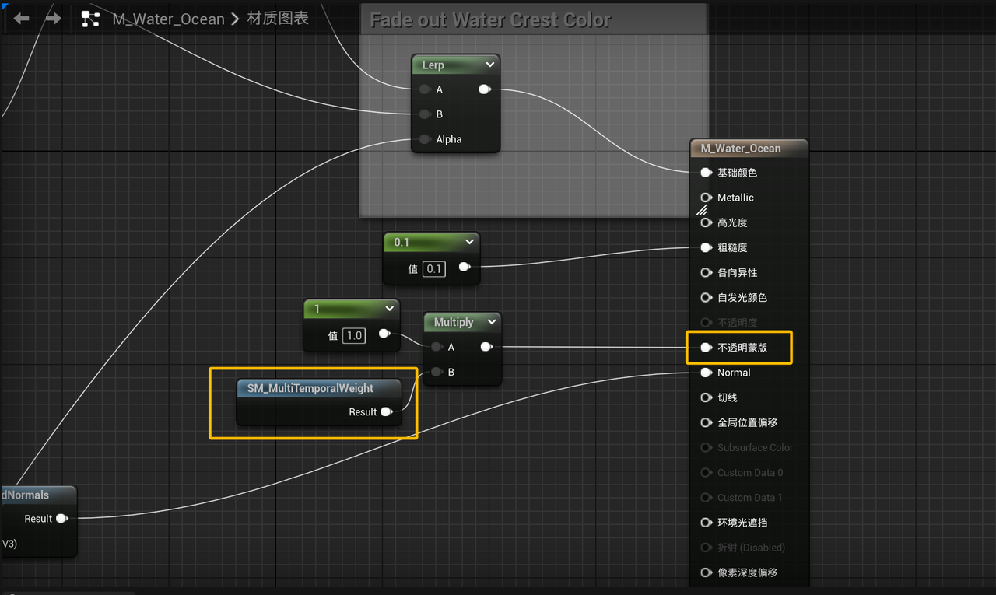The width and height of the screenshot is (996, 595).
Task: Click the back navigation arrow
Action: pyautogui.click(x=21, y=18)
